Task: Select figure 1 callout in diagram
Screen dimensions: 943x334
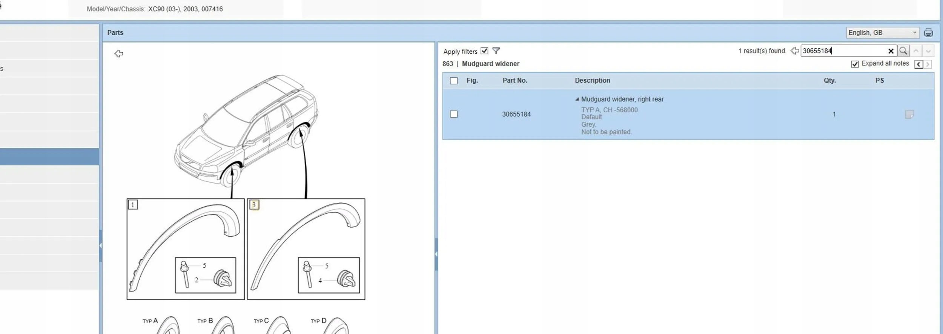Action: (x=133, y=205)
